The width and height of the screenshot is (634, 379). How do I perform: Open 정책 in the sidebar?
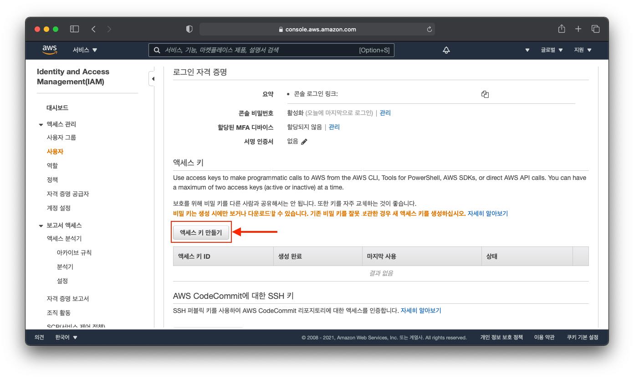click(52, 180)
